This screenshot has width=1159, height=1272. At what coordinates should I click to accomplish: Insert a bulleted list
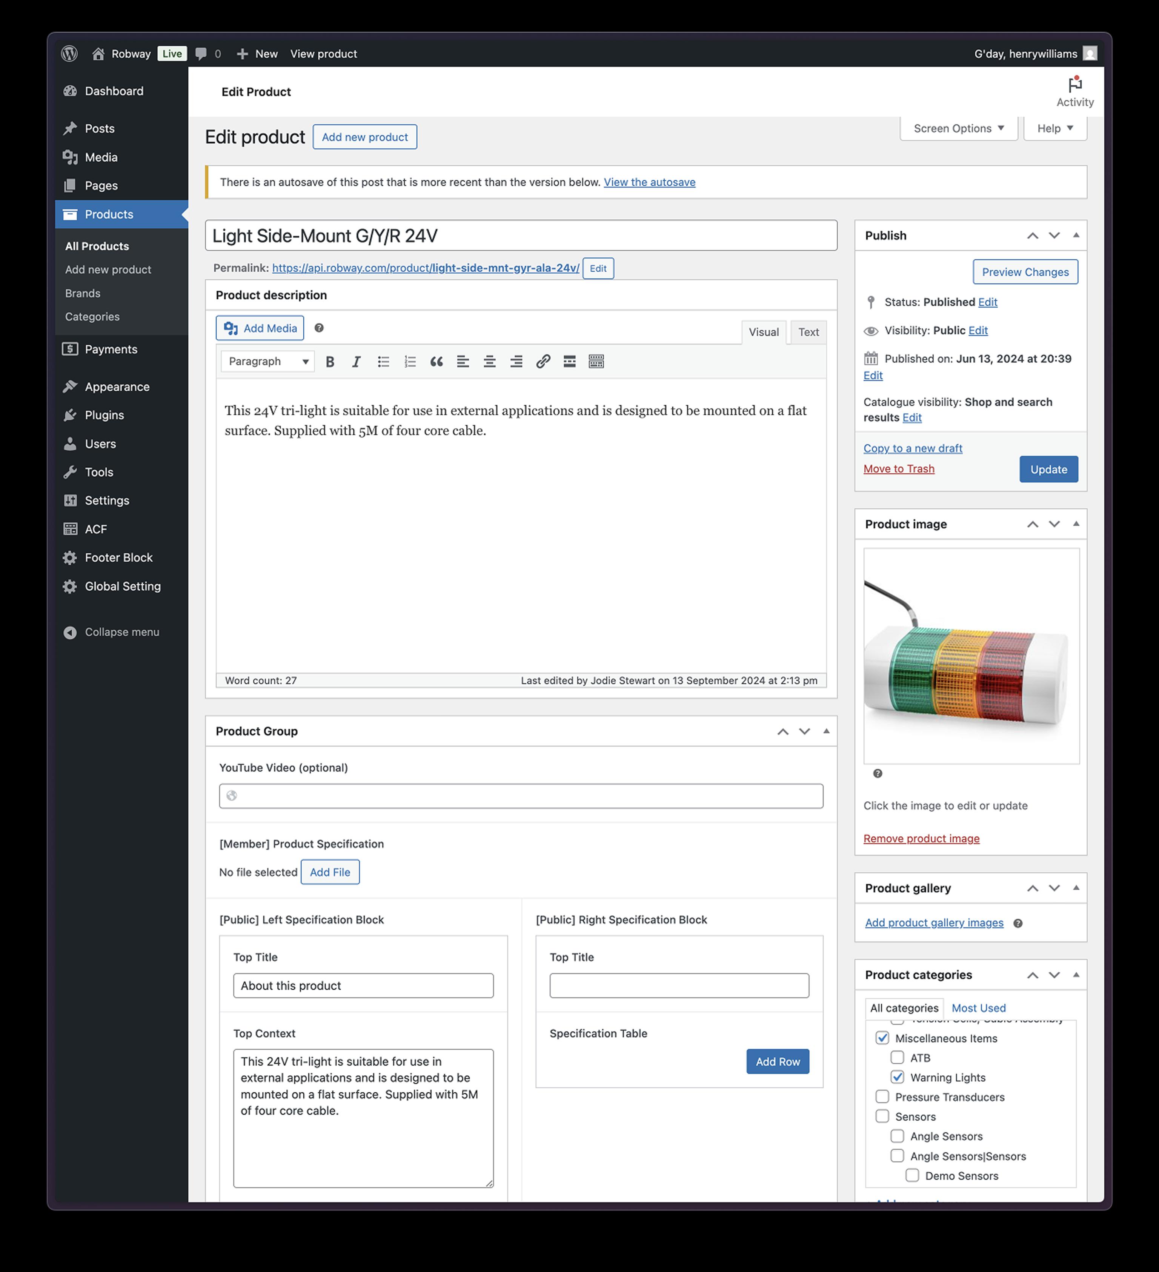click(x=383, y=362)
